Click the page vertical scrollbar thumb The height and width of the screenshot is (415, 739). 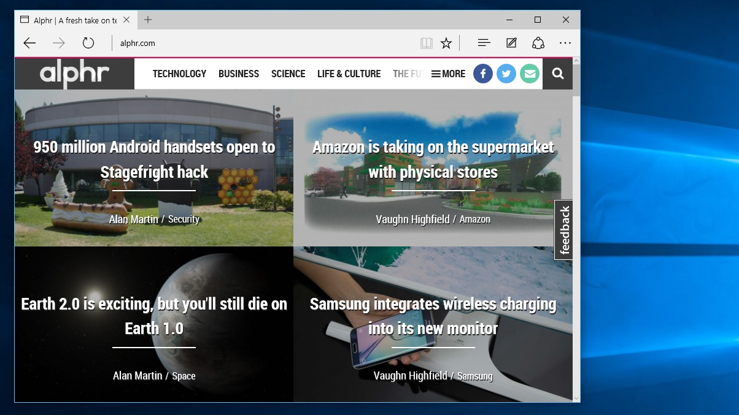coord(576,80)
